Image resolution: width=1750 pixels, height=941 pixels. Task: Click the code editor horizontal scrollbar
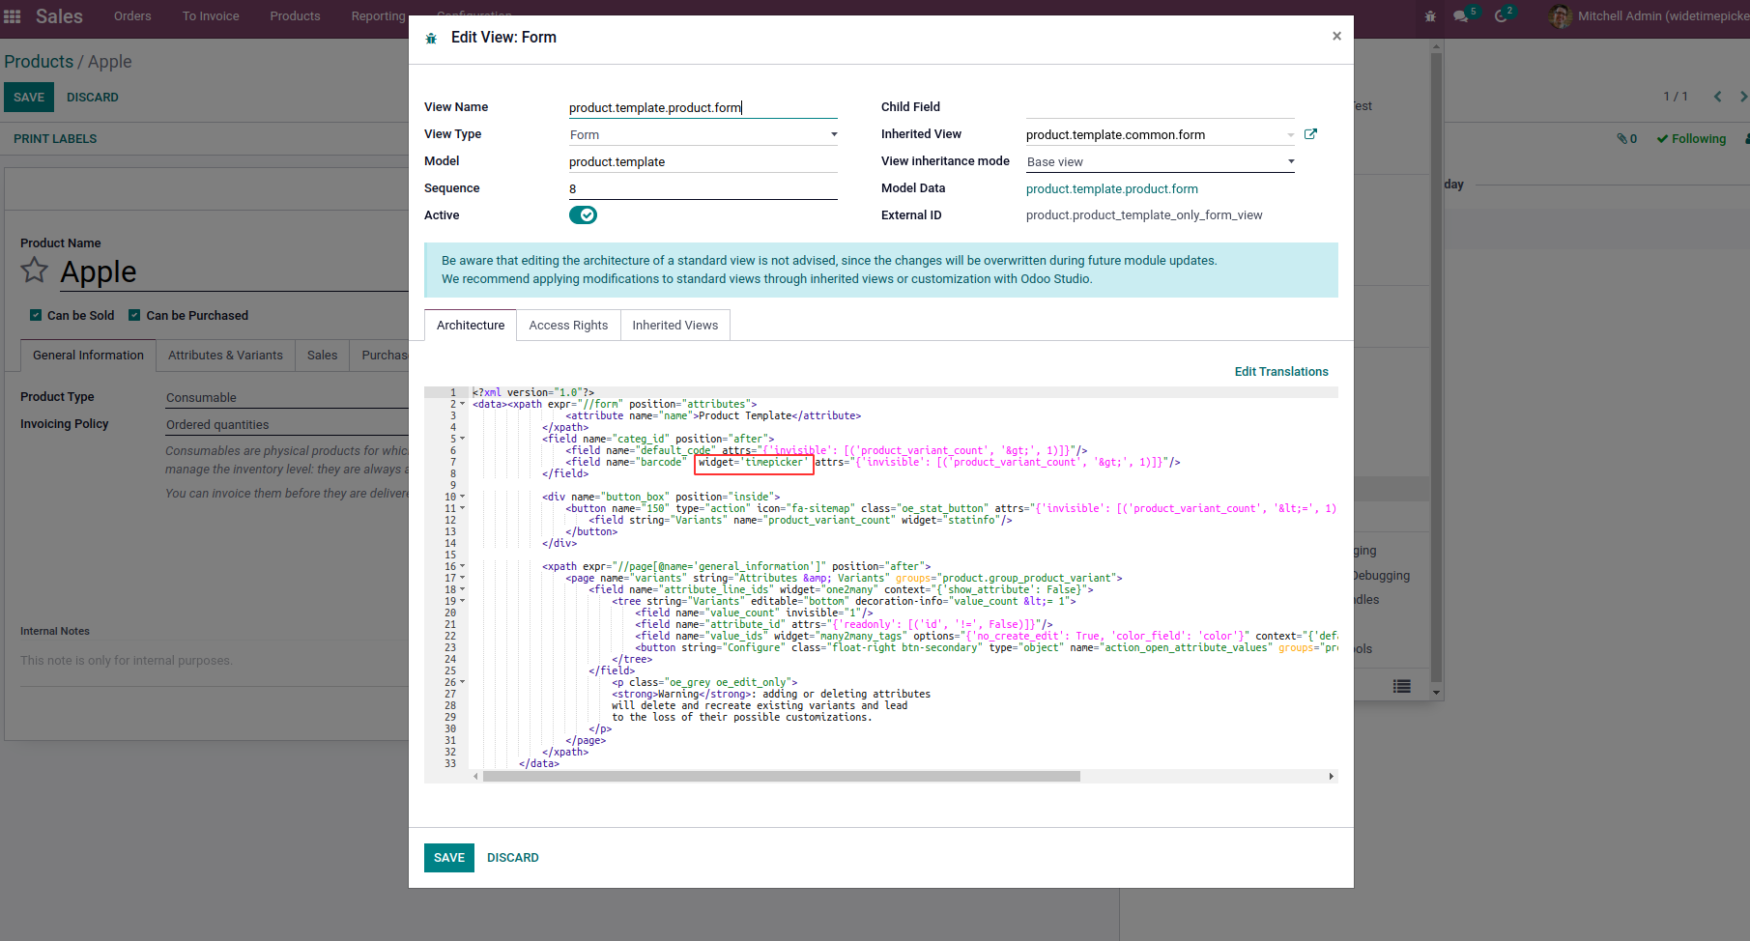point(781,777)
